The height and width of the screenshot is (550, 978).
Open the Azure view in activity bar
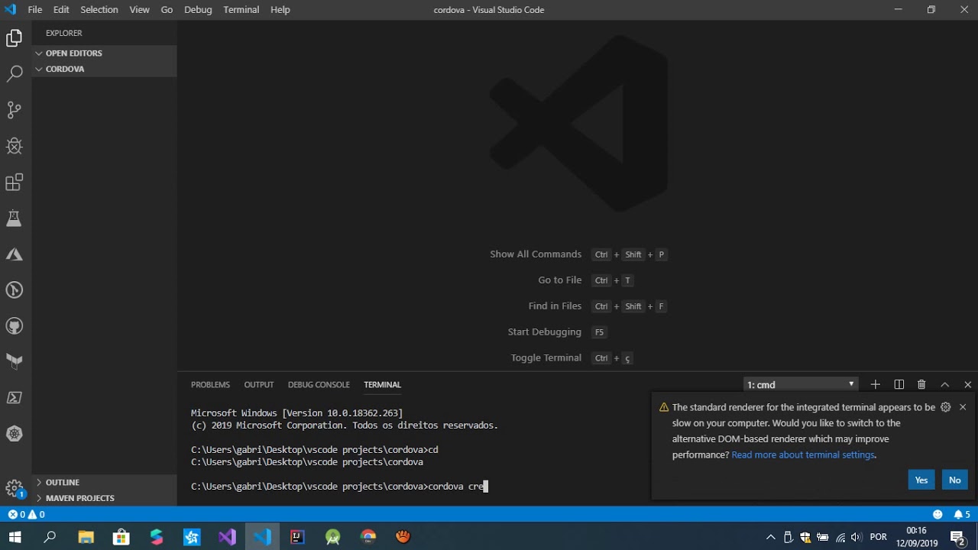click(x=15, y=254)
